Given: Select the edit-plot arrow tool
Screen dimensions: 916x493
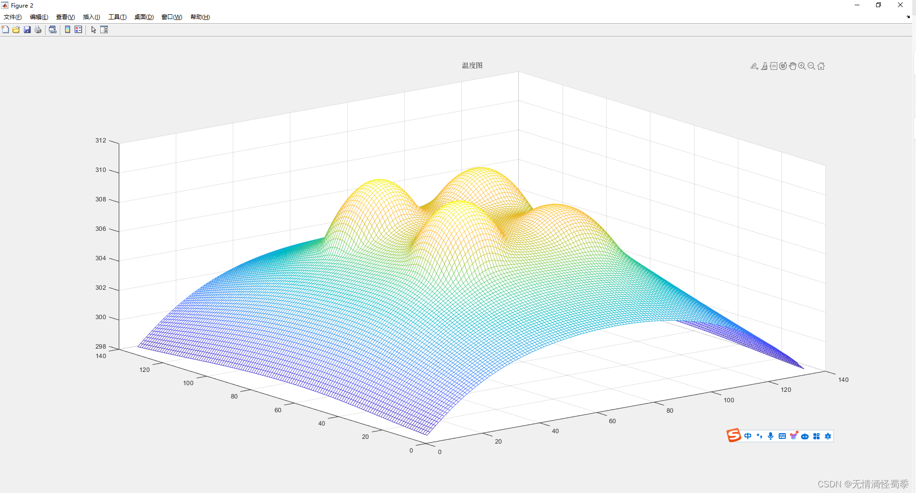Looking at the screenshot, I should [93, 29].
